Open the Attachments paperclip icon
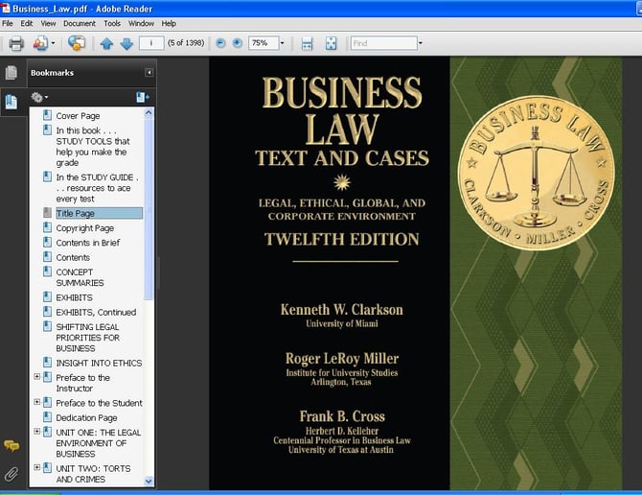Image resolution: width=642 pixels, height=495 pixels. 11,475
